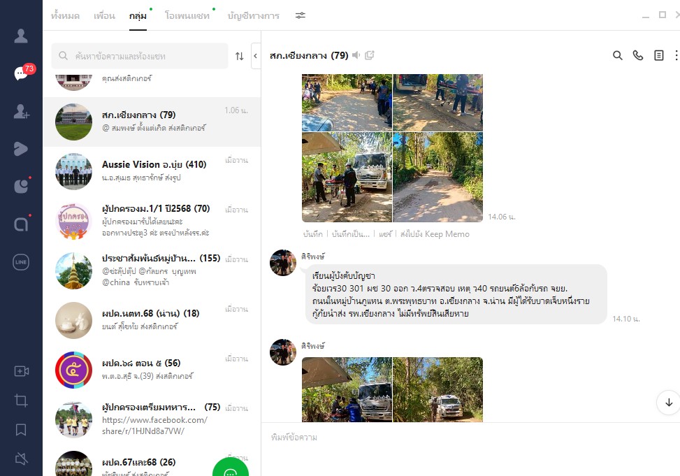The height and width of the screenshot is (476, 680).
Task: Open the Add Friends icon in sidebar
Action: tap(21, 111)
